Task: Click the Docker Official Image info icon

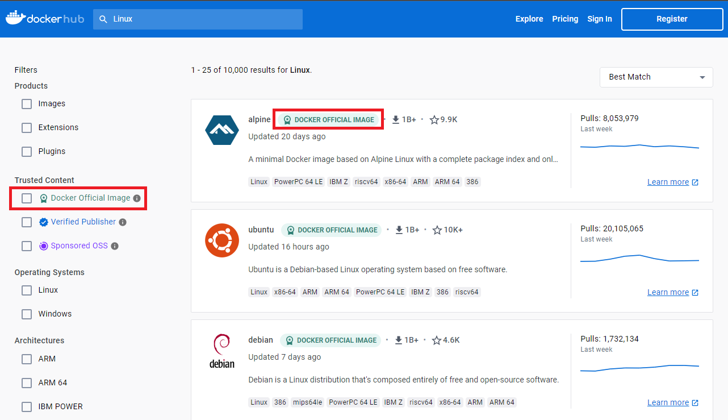Action: coord(136,198)
